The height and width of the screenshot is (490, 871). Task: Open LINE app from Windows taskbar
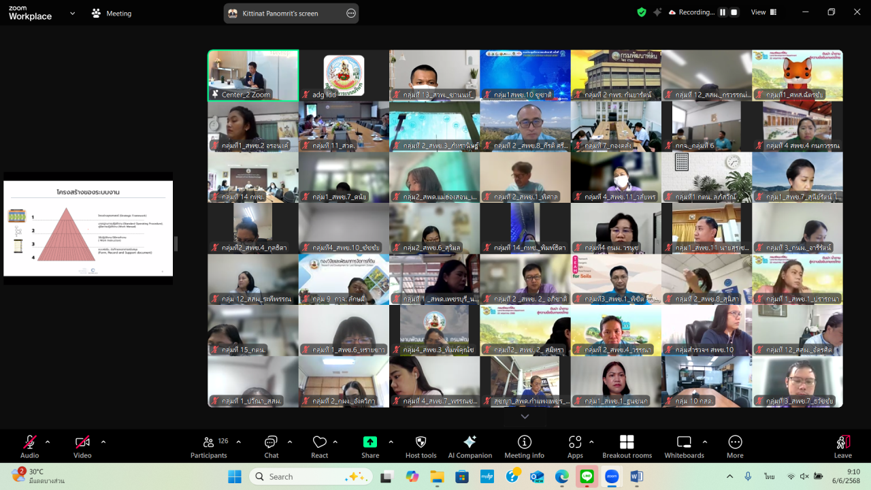[587, 476]
